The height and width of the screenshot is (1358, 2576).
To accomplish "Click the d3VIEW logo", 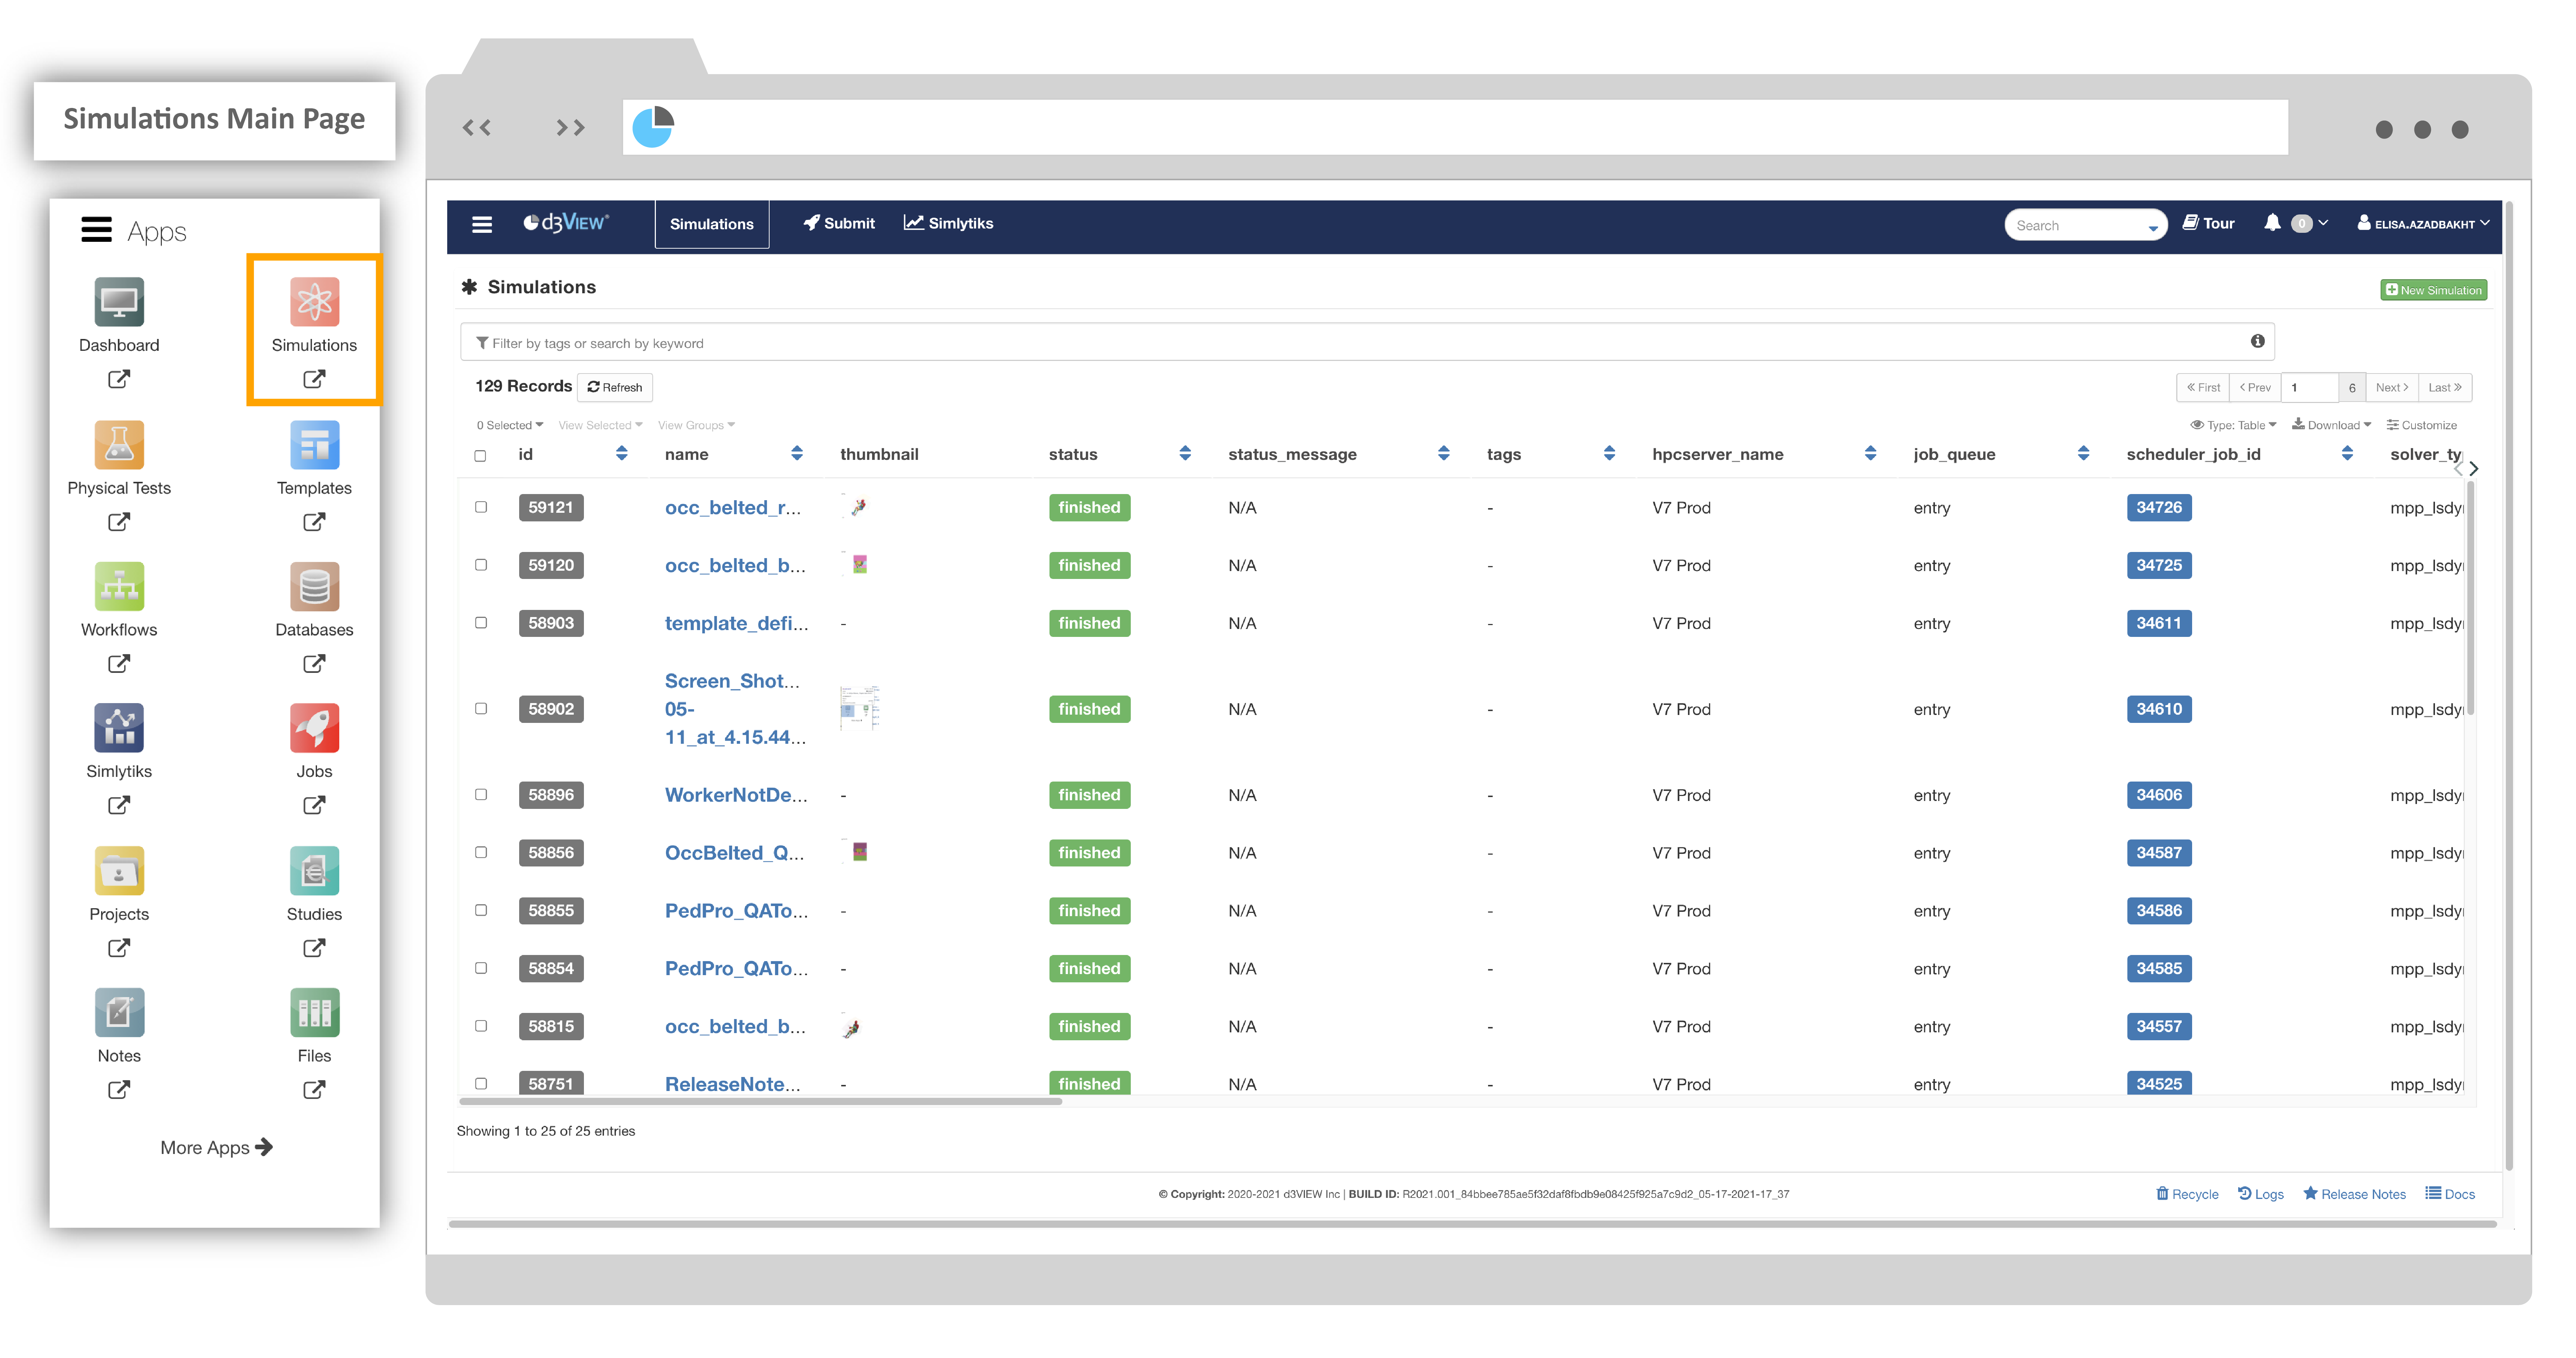I will 566,223.
